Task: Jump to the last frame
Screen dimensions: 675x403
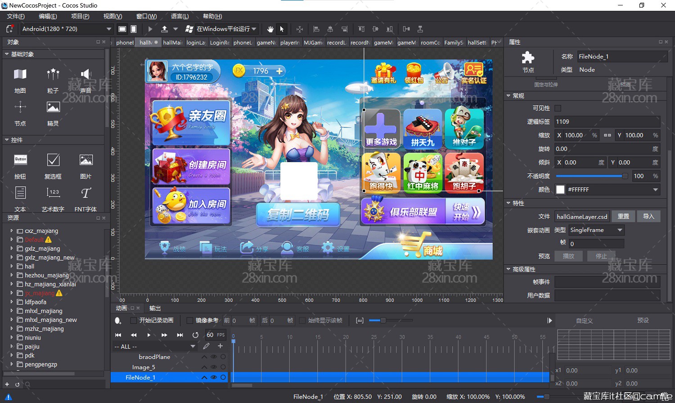Action: coord(180,335)
